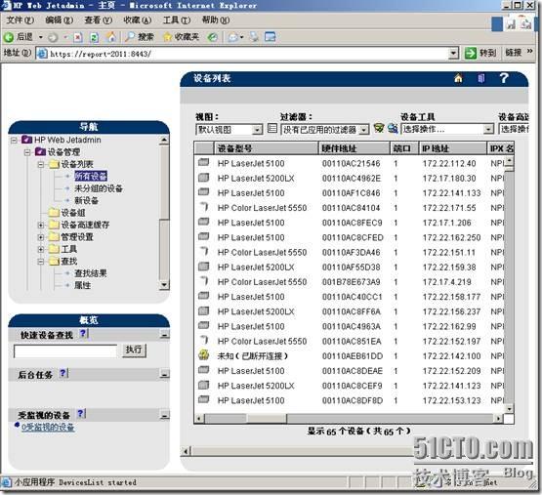
Task: Select 未分组的设备 in navigation tree
Action: click(99, 188)
